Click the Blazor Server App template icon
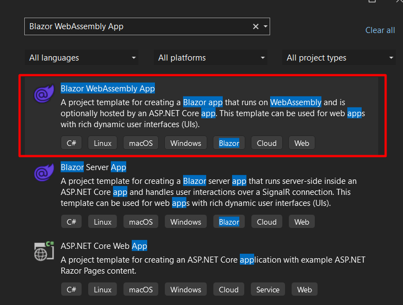The height and width of the screenshot is (305, 403). coord(44,172)
